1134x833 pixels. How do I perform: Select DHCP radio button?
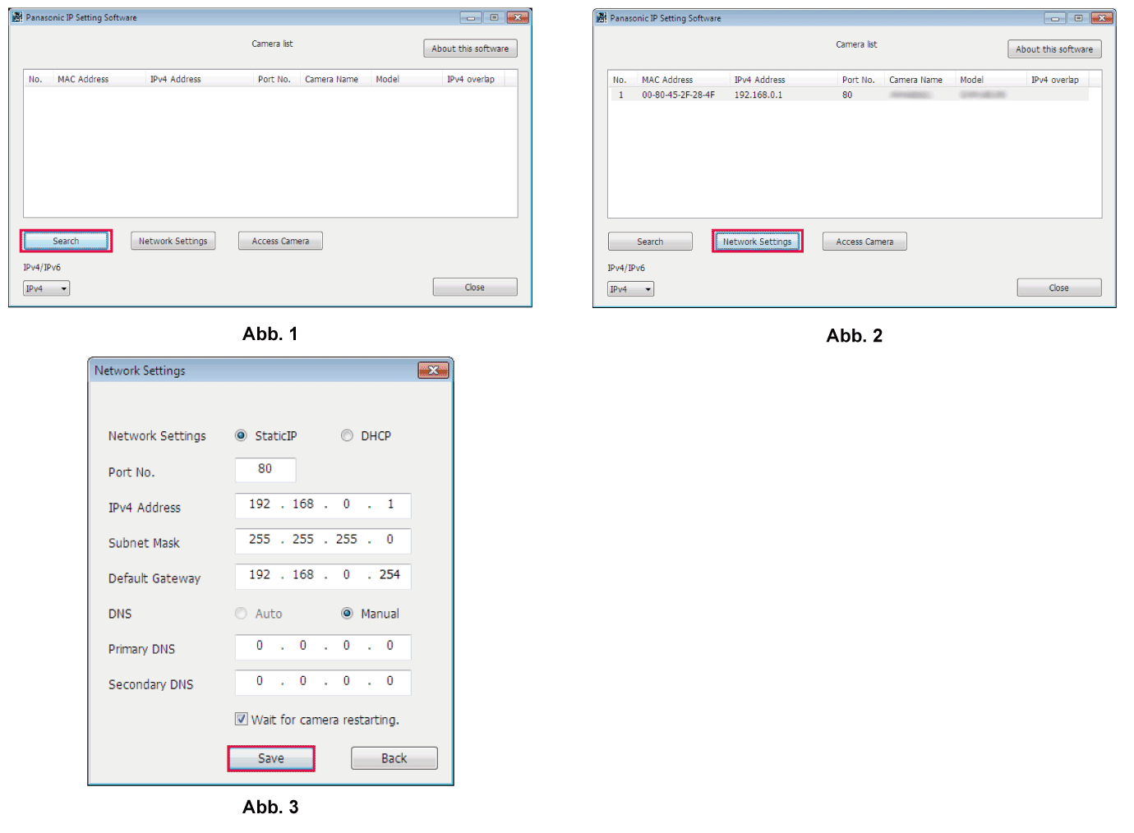pos(347,435)
